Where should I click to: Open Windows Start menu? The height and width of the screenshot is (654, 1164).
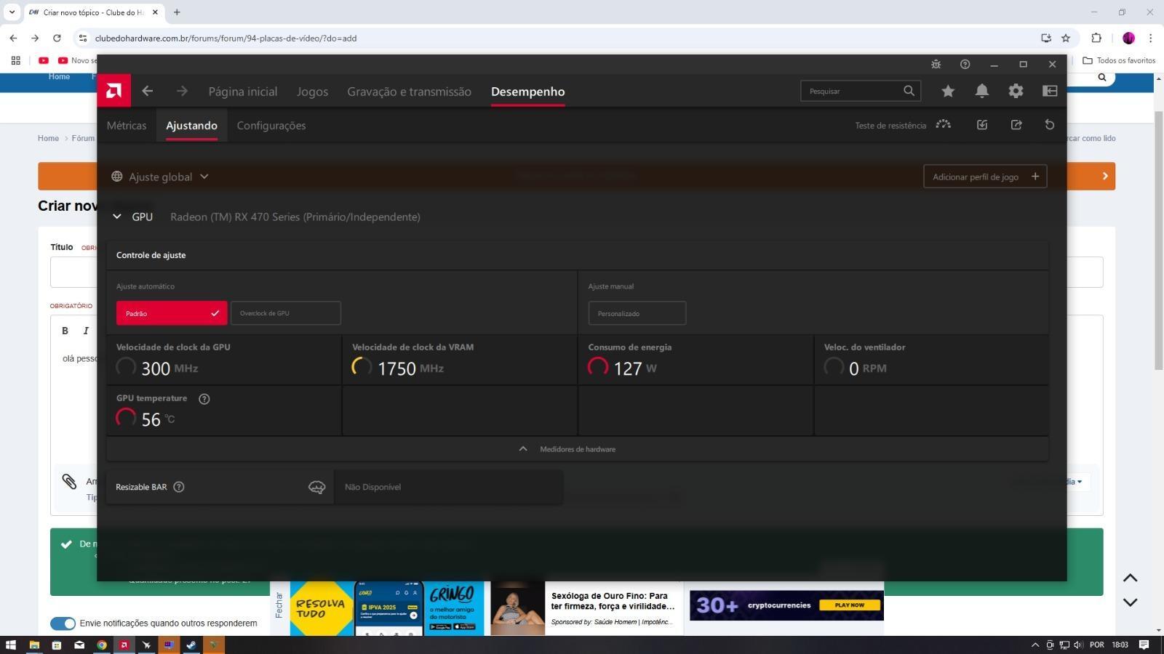pos(11,645)
